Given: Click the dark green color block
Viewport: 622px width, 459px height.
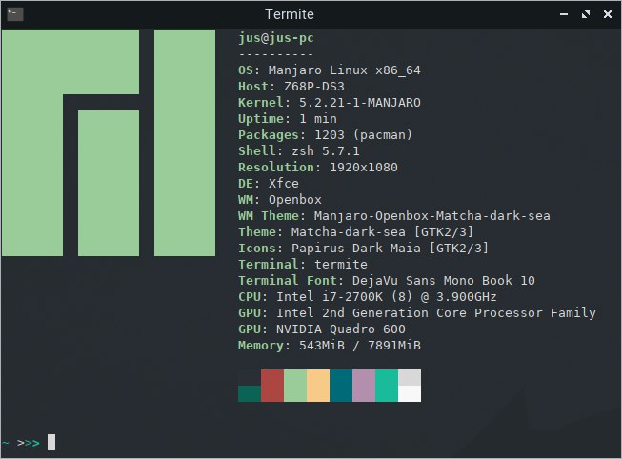Looking at the screenshot, I should tap(250, 393).
